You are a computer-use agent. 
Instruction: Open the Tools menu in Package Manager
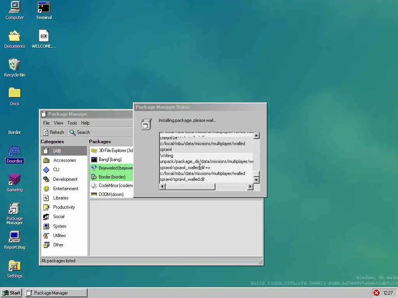[x=72, y=123]
